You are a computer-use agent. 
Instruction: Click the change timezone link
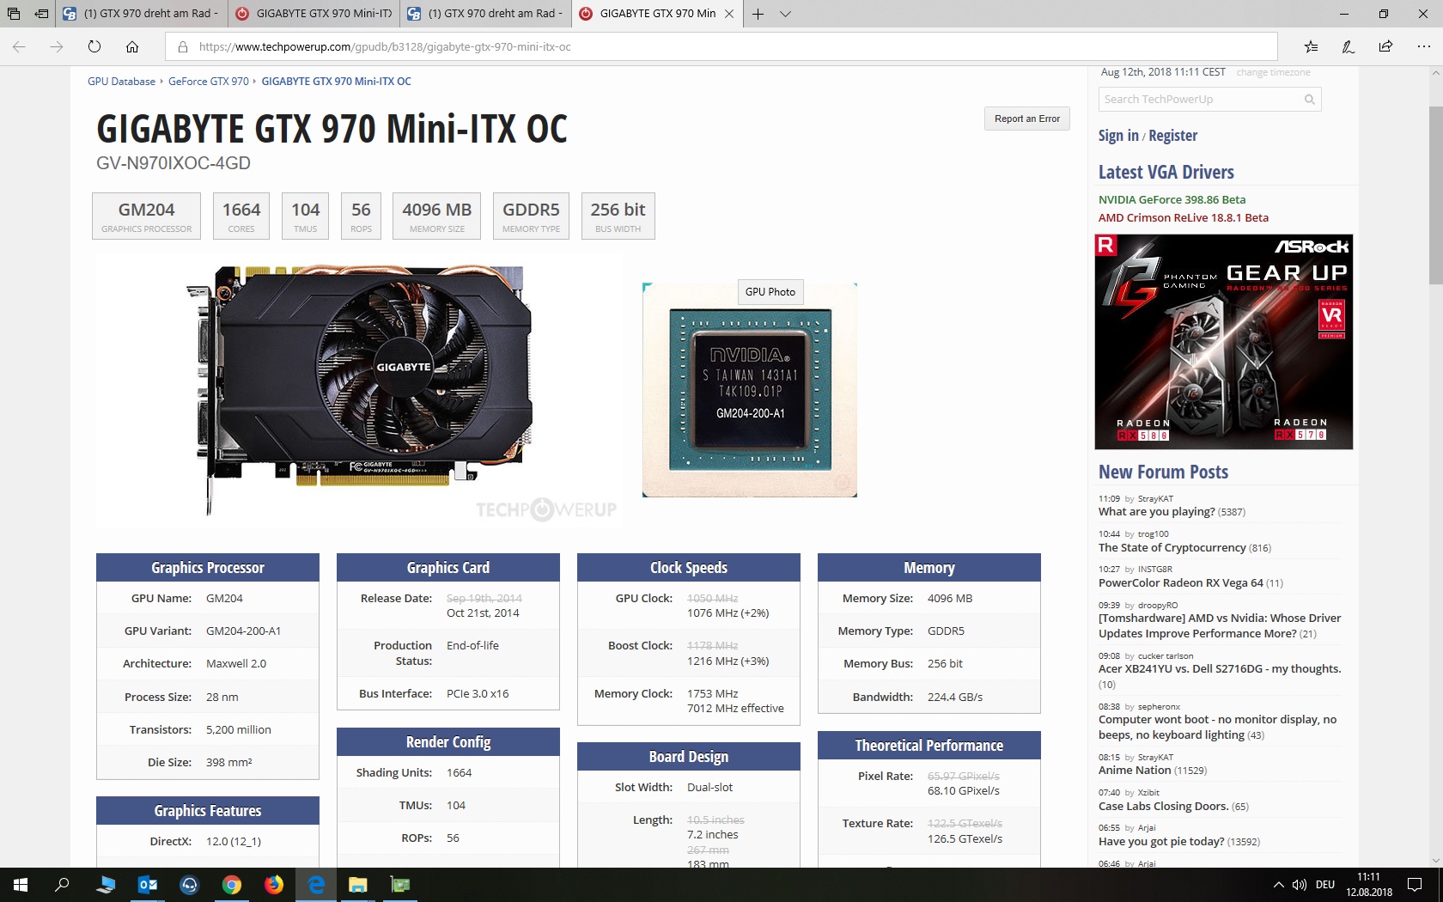pos(1273,72)
